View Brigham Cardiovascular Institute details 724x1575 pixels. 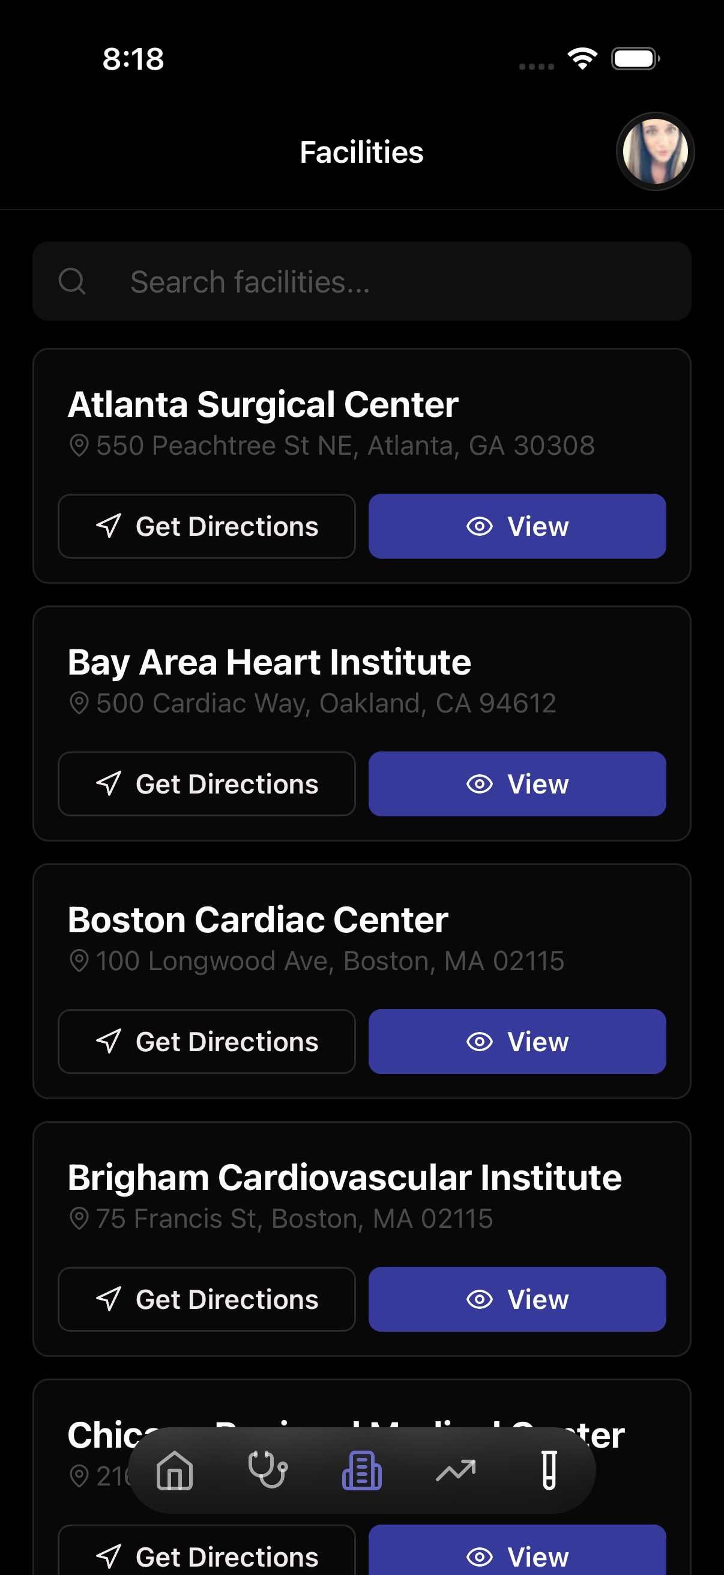pos(517,1299)
